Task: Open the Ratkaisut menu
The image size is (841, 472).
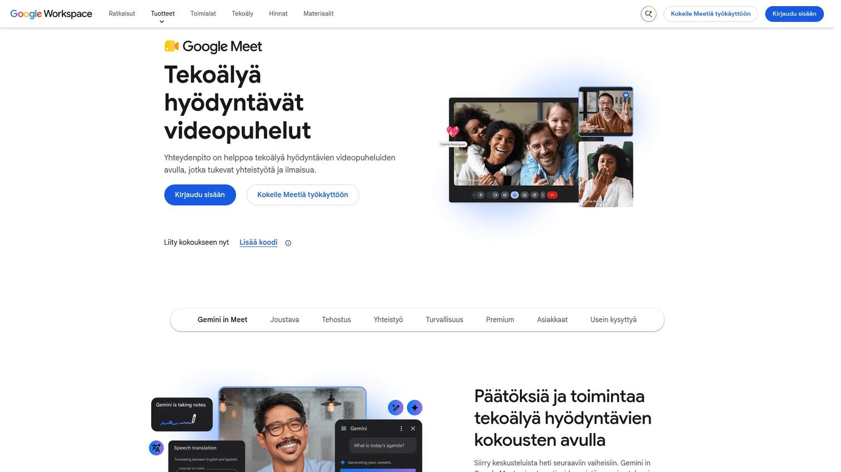Action: pyautogui.click(x=122, y=13)
